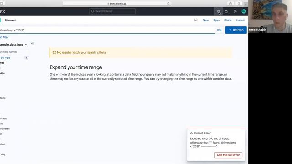
Task: Toggle Safari sidebar button
Action: 2,4
